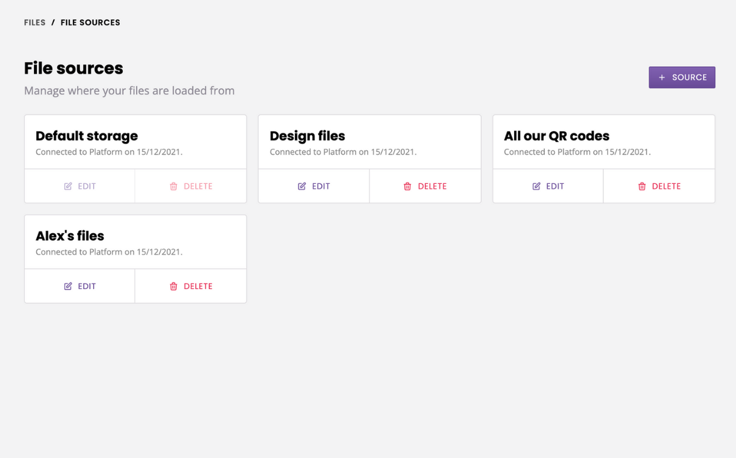Click the trash icon on All our QR codes
The width and height of the screenshot is (736, 458).
pos(642,186)
